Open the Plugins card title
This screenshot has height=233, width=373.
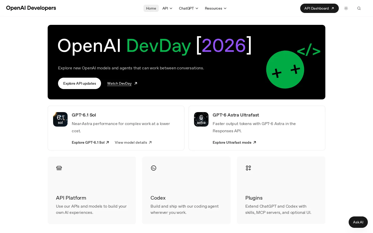pyautogui.click(x=254, y=198)
